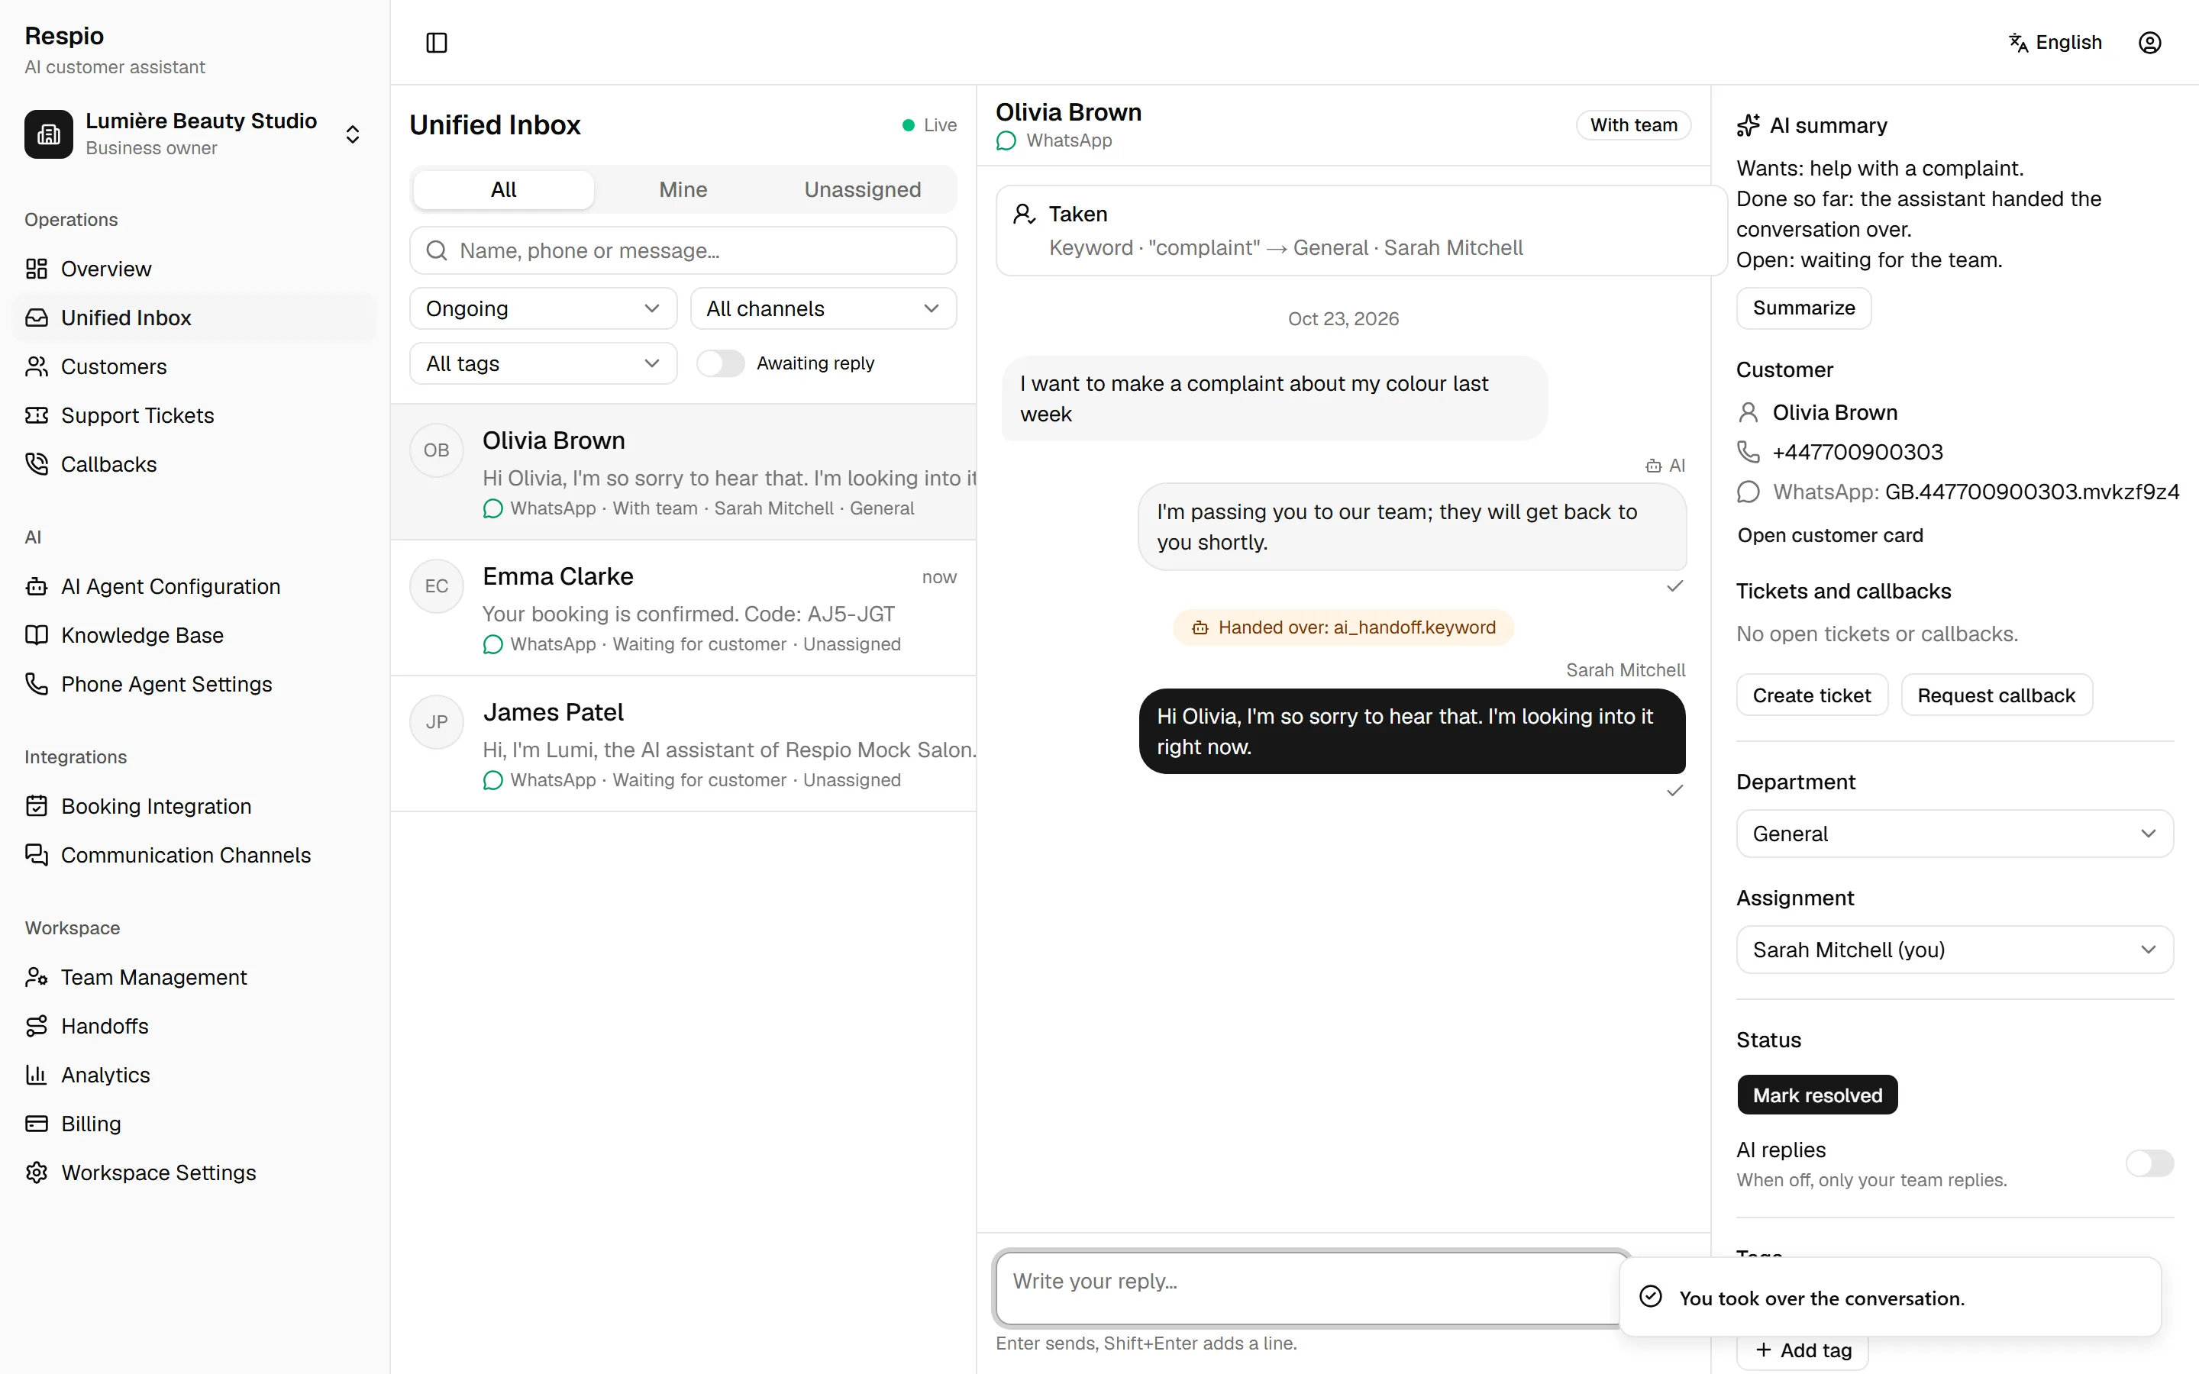This screenshot has height=1374, width=2199.
Task: Select the Olivia Brown conversation row
Action: pyautogui.click(x=683, y=473)
